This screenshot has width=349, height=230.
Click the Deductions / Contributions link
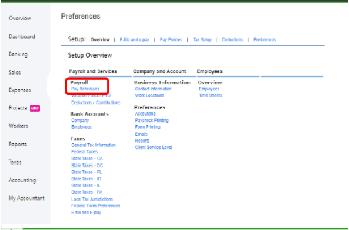pos(96,102)
